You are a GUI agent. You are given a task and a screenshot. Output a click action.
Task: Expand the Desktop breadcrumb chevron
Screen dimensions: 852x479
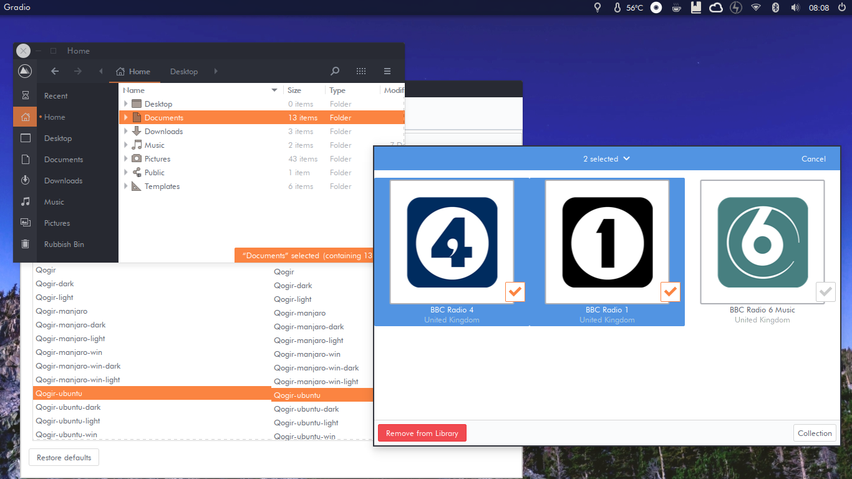(215, 71)
